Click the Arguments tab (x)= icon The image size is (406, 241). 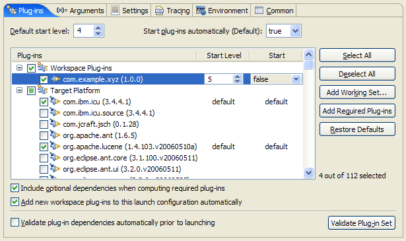(62, 11)
